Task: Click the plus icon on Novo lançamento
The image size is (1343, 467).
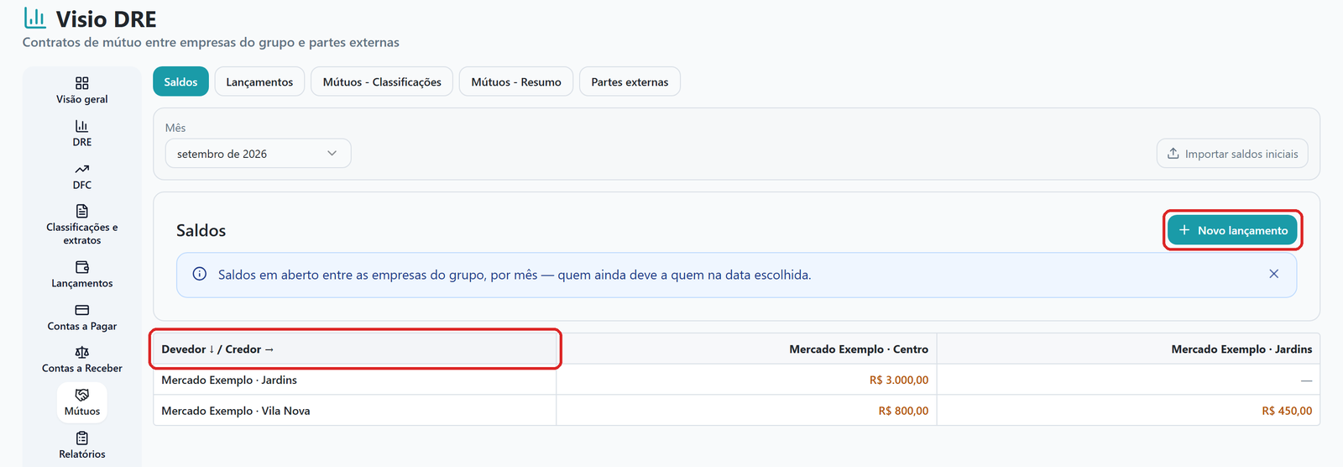Action: [1184, 230]
